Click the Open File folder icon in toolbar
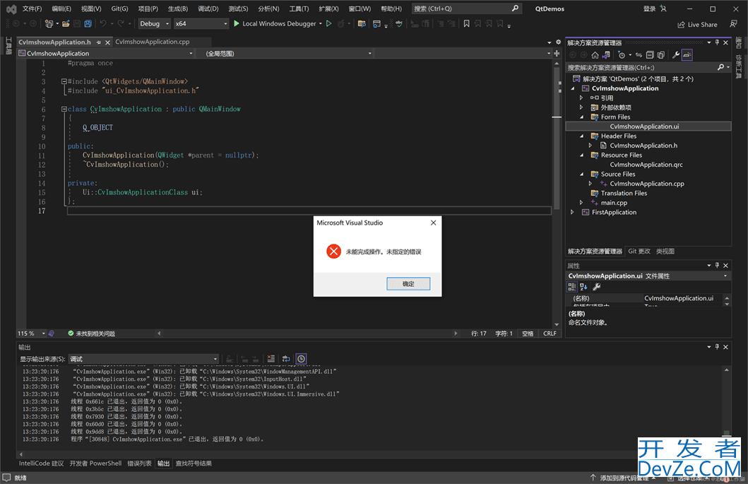The height and width of the screenshot is (484, 748). point(66,23)
